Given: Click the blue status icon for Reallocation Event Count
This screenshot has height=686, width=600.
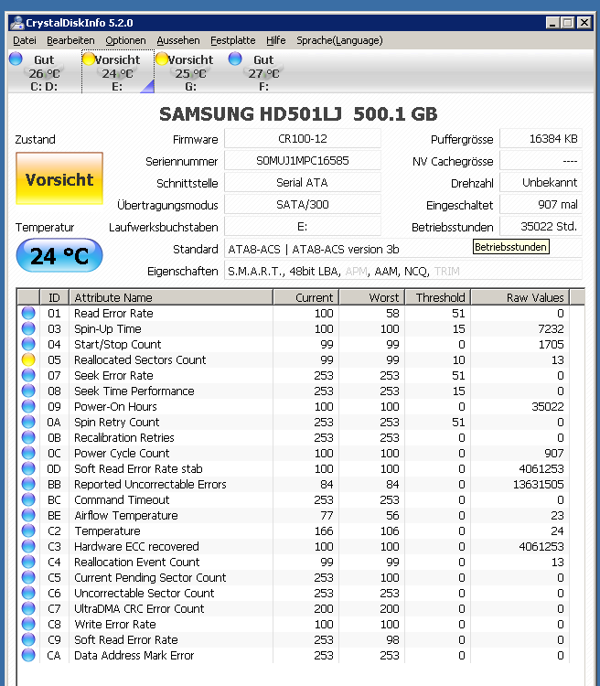Looking at the screenshot, I should [x=28, y=562].
